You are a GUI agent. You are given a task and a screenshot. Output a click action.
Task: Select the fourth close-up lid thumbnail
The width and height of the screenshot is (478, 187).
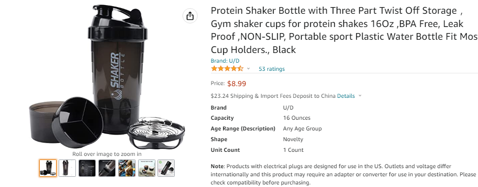tap(107, 168)
